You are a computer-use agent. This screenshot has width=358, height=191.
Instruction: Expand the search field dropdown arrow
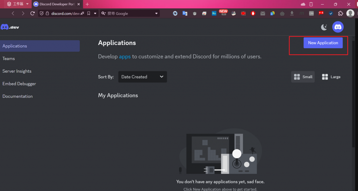(156, 14)
